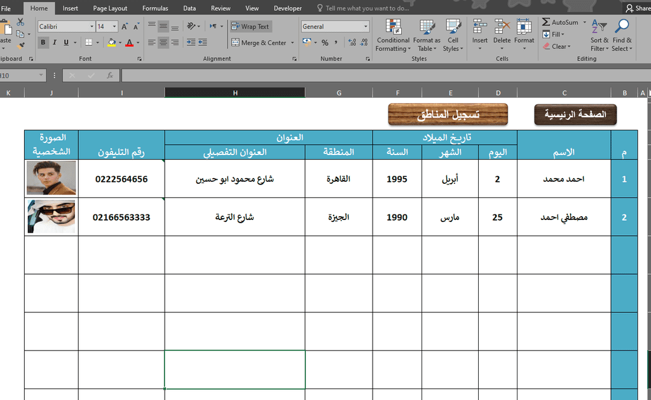Screen dimensions: 651x400
Task: Expand the AutoSum dropdown arrow
Action: pos(585,22)
